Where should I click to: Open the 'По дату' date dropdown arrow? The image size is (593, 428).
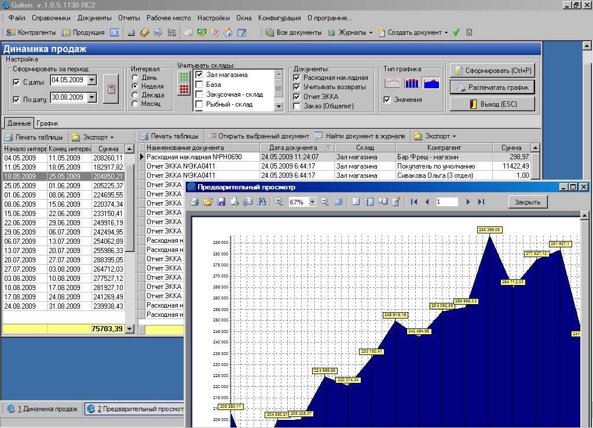[92, 97]
